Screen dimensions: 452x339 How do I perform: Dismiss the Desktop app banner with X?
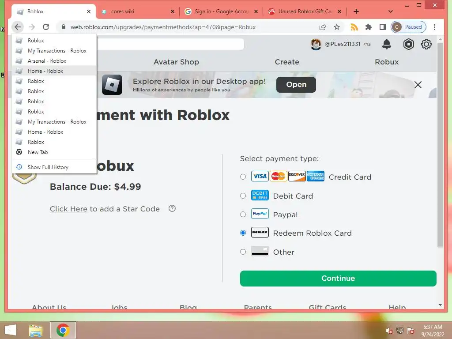click(x=418, y=85)
